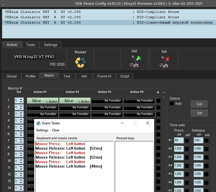Open the Settings tab
This screenshot has height=192, width=216.
(x=51, y=45)
